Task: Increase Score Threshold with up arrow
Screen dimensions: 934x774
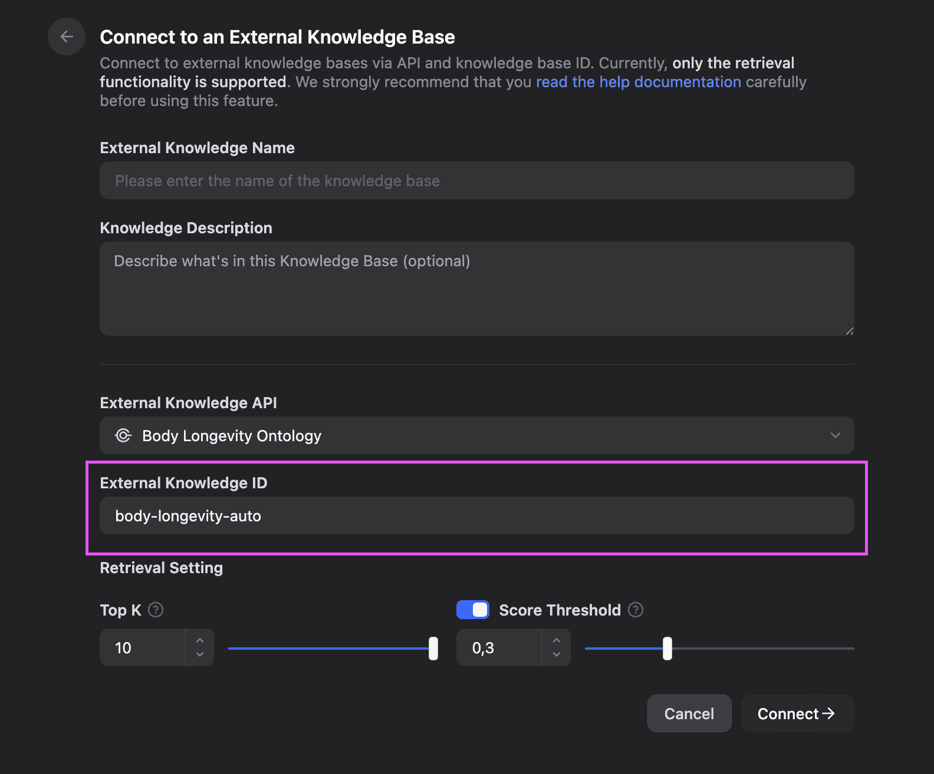Action: 557,640
